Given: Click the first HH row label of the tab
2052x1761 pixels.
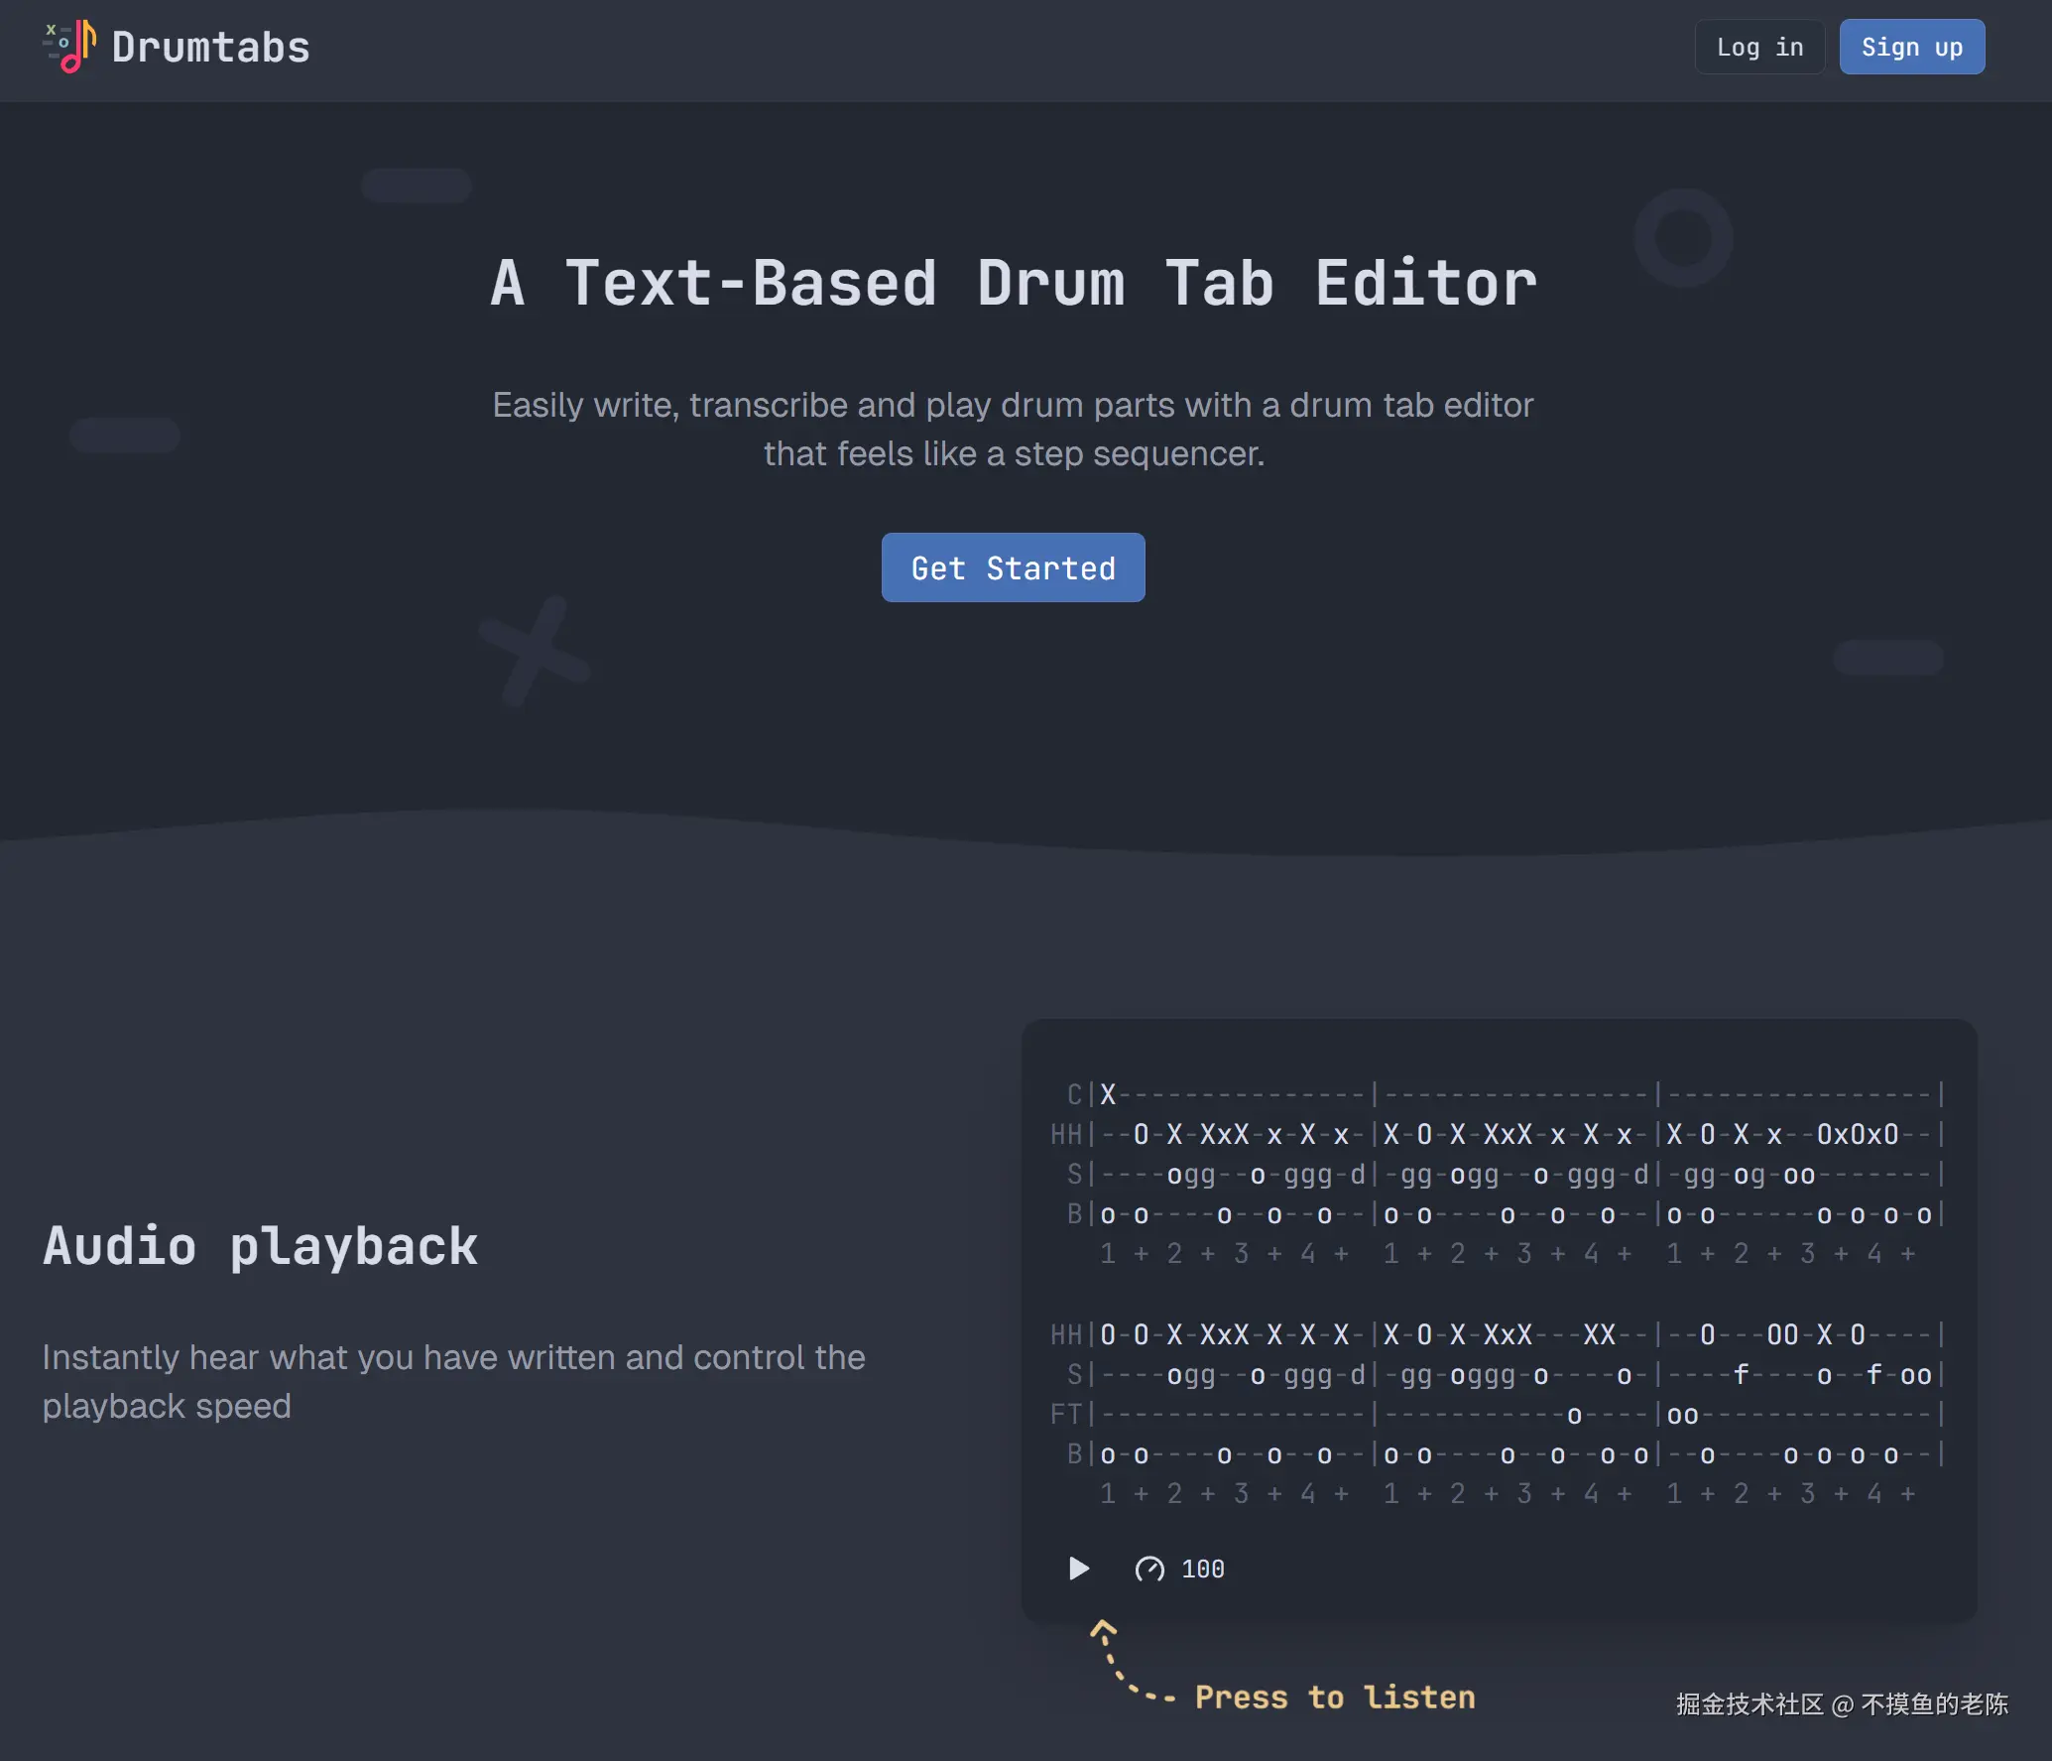Looking at the screenshot, I should [1066, 1134].
